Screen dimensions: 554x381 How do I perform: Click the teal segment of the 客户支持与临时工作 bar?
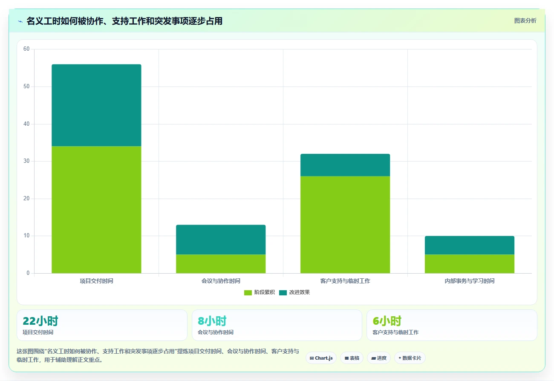coord(345,165)
